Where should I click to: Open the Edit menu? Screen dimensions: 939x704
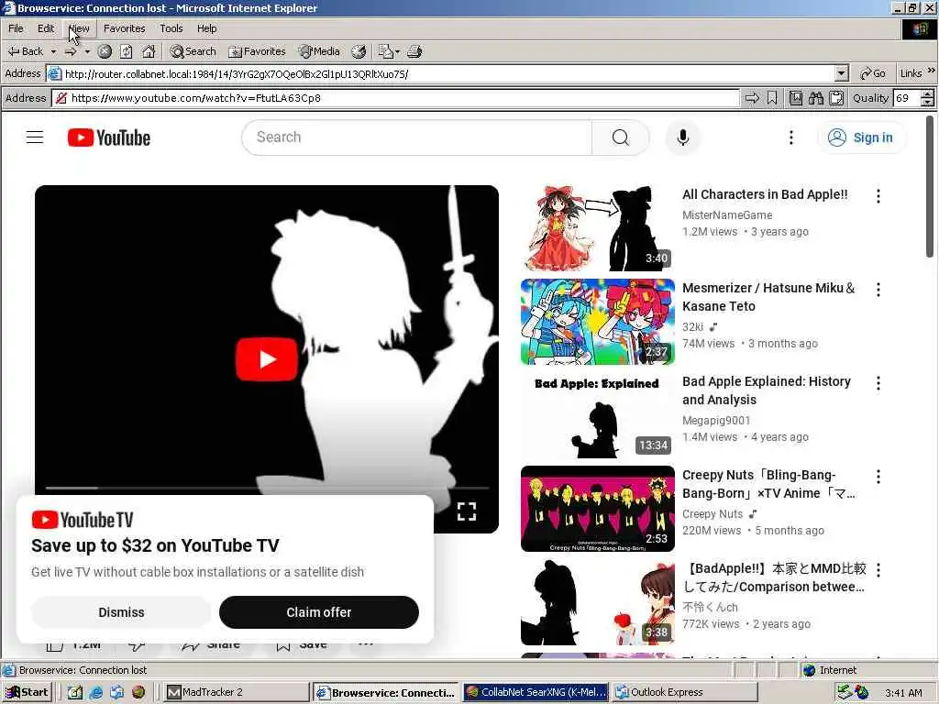[46, 28]
